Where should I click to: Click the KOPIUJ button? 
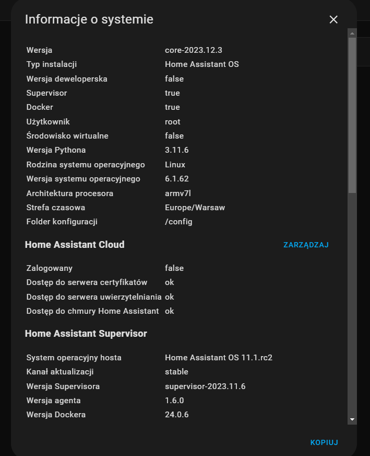tap(324, 442)
